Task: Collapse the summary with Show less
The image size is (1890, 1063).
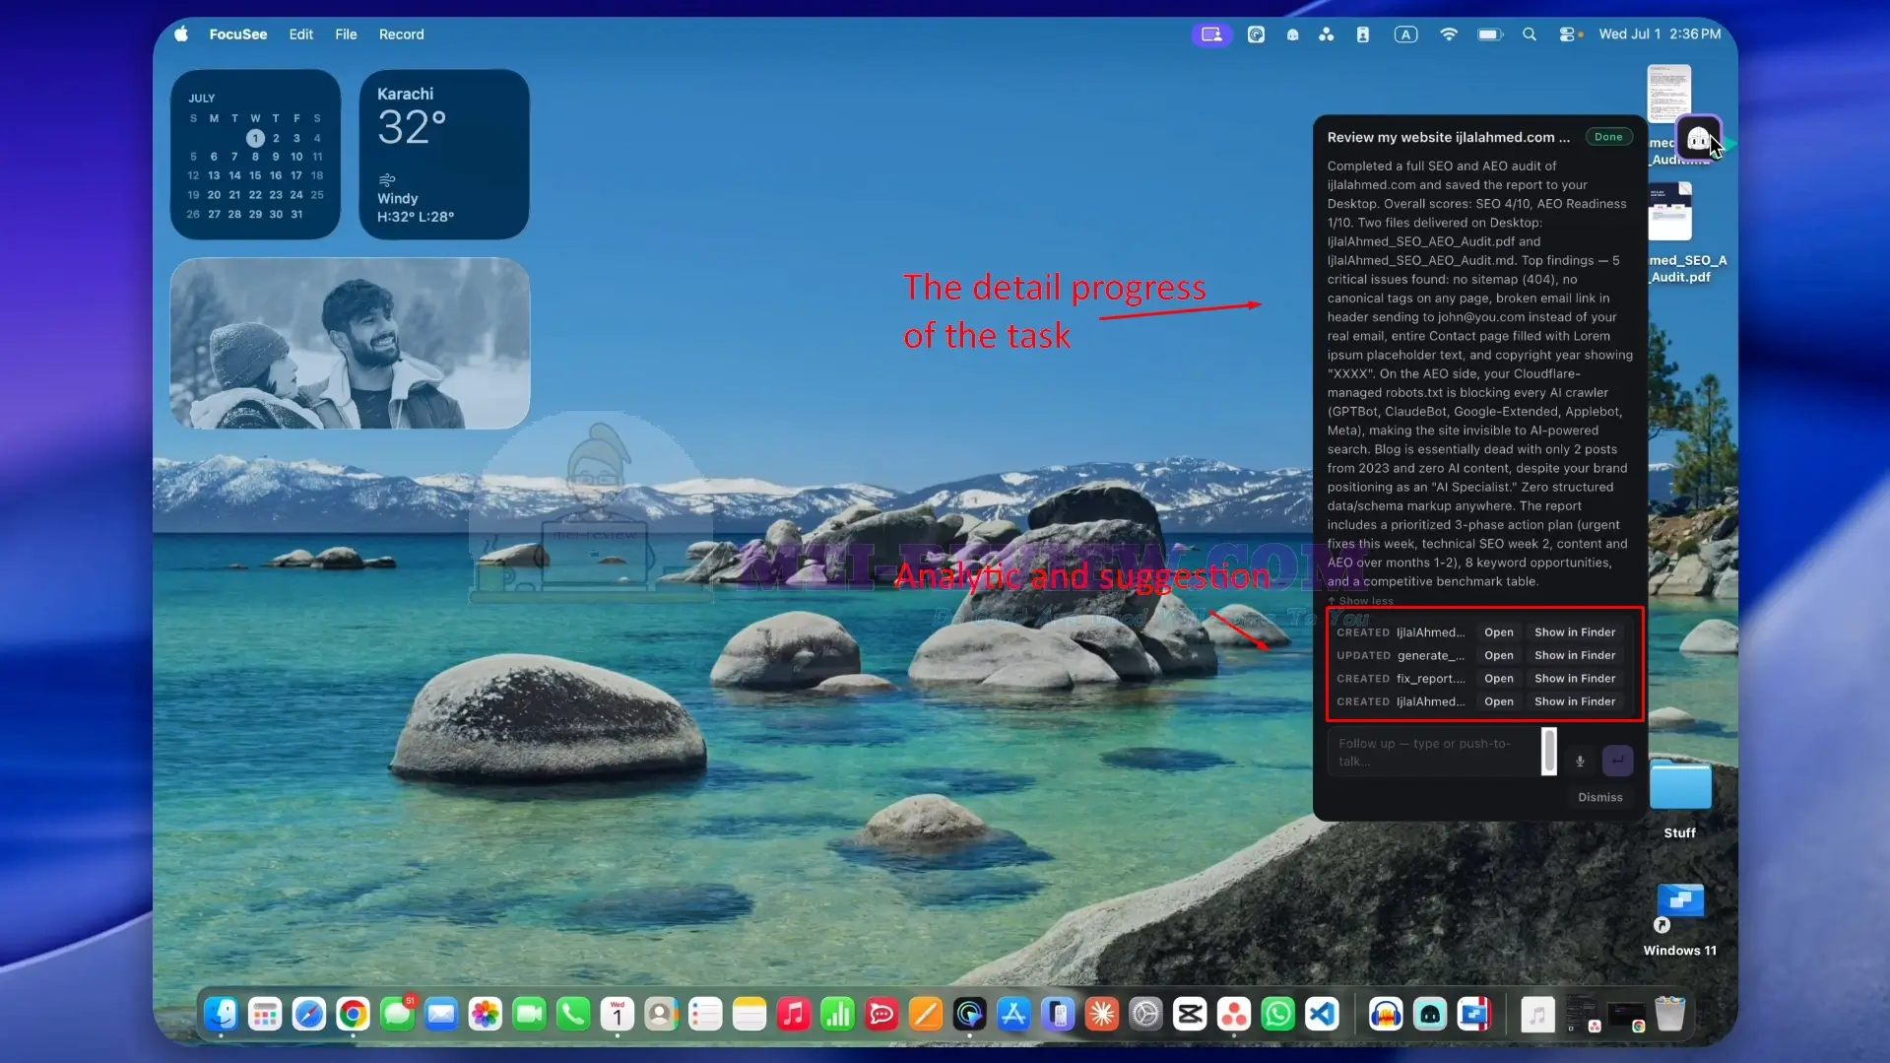Action: click(x=1360, y=601)
